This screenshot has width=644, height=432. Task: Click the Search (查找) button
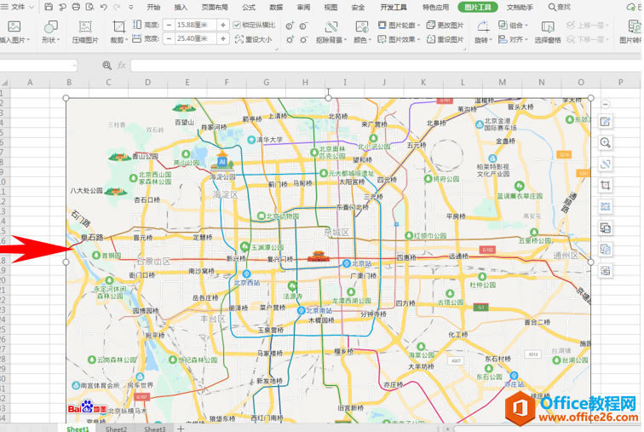click(560, 7)
